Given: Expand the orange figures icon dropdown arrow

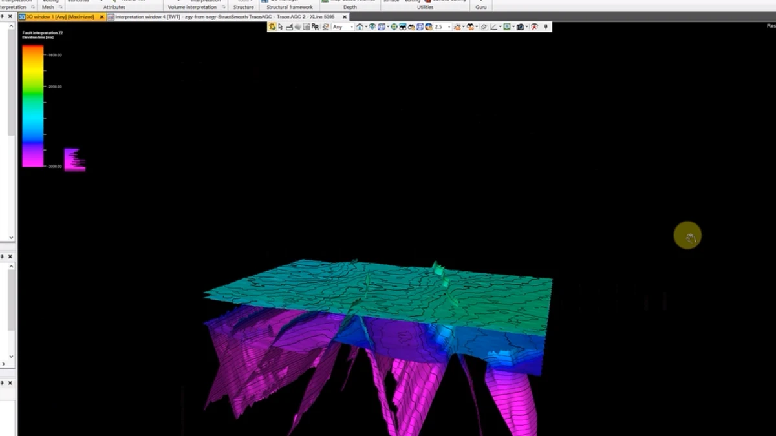Looking at the screenshot, I should (x=464, y=27).
